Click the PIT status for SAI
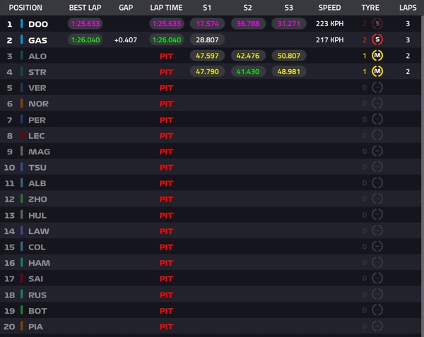Image resolution: width=424 pixels, height=337 pixels. [166, 278]
